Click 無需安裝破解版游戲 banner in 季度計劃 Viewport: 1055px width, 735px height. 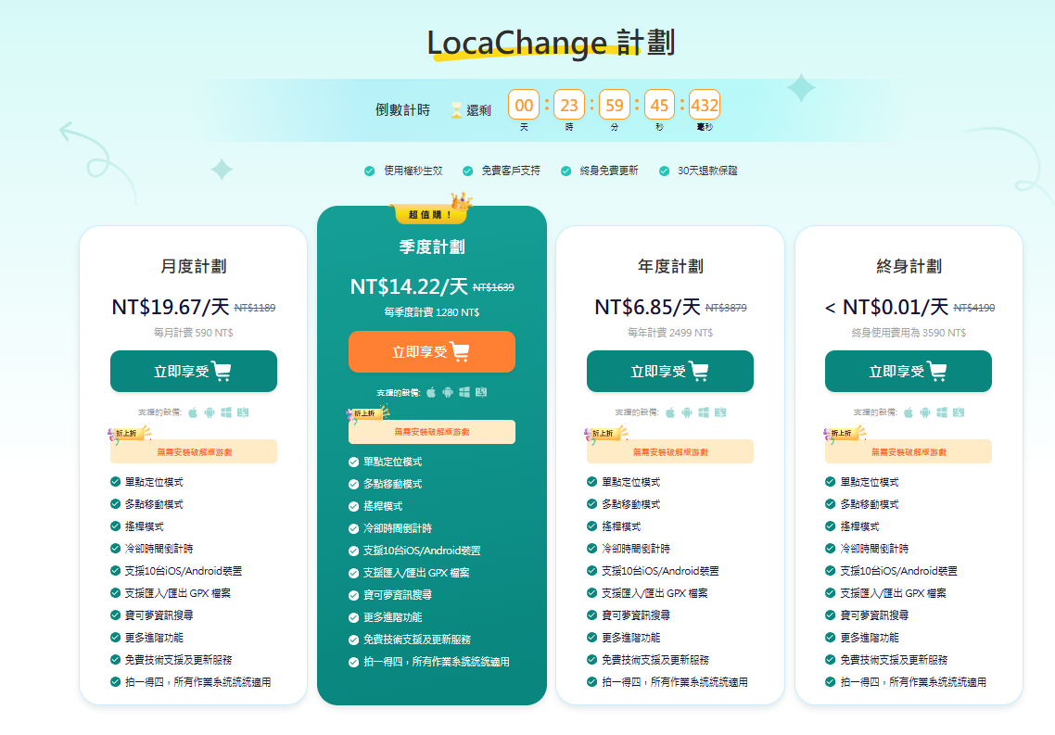[x=432, y=432]
